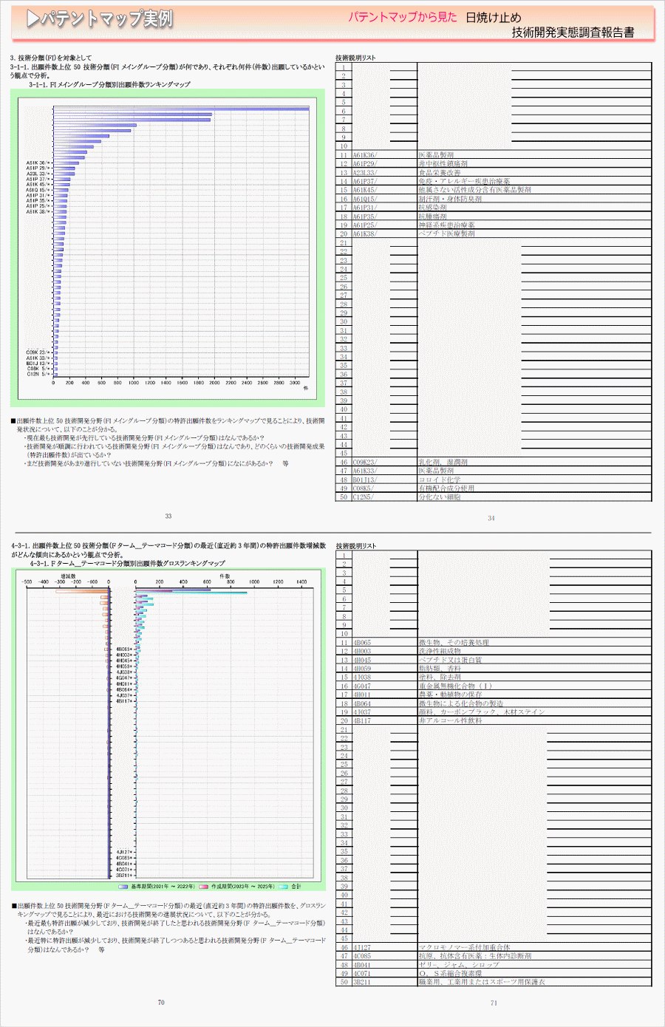Click the longest top bar in ranking chart
The image size is (665, 1027).
coord(181,109)
